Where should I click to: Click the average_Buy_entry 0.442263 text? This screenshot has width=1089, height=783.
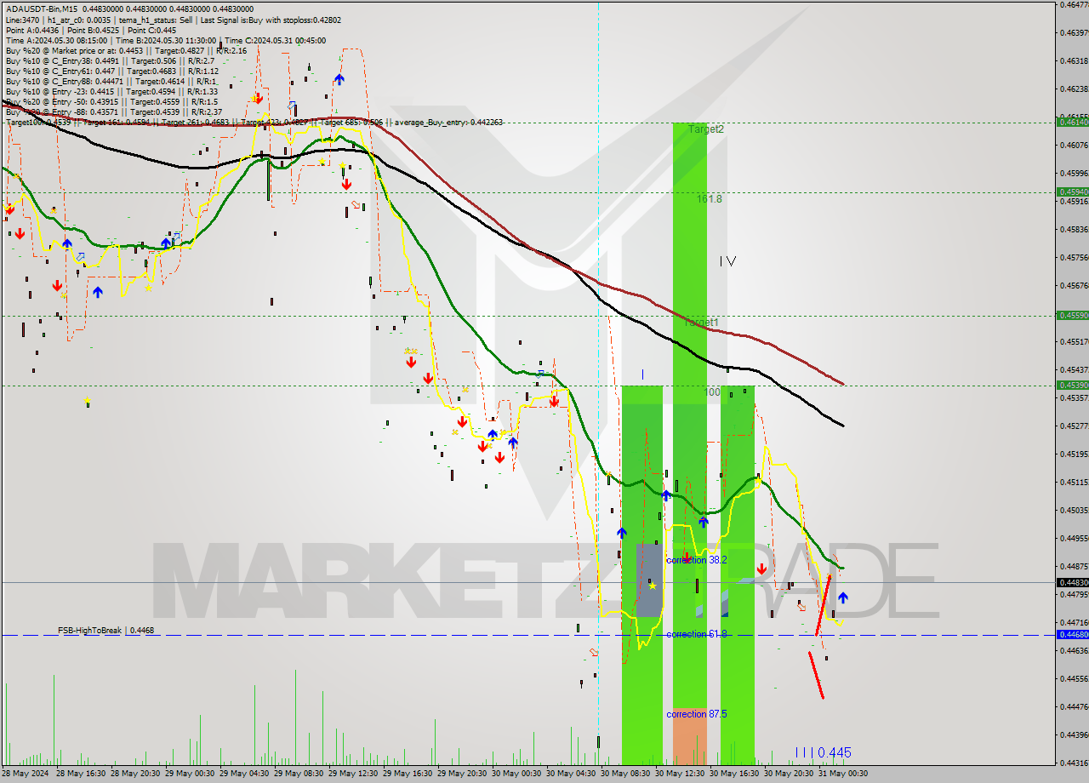(x=447, y=122)
